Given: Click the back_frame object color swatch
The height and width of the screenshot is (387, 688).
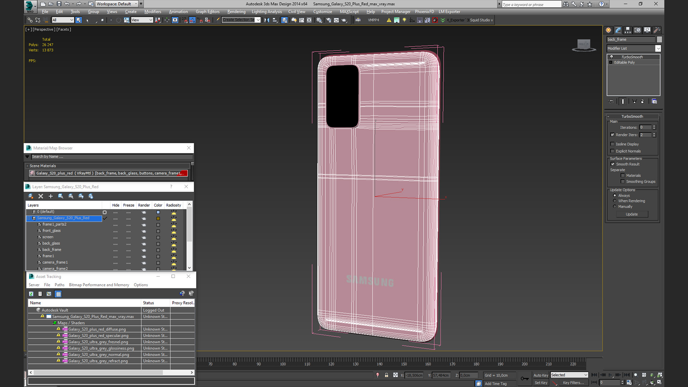Looking at the screenshot, I should (x=659, y=39).
